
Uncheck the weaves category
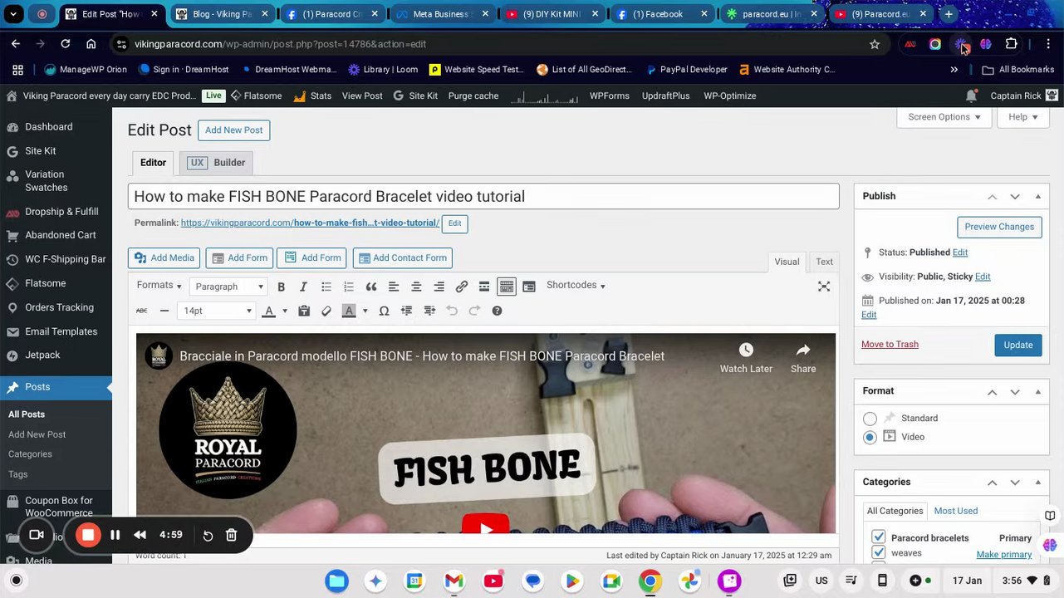[x=879, y=552]
